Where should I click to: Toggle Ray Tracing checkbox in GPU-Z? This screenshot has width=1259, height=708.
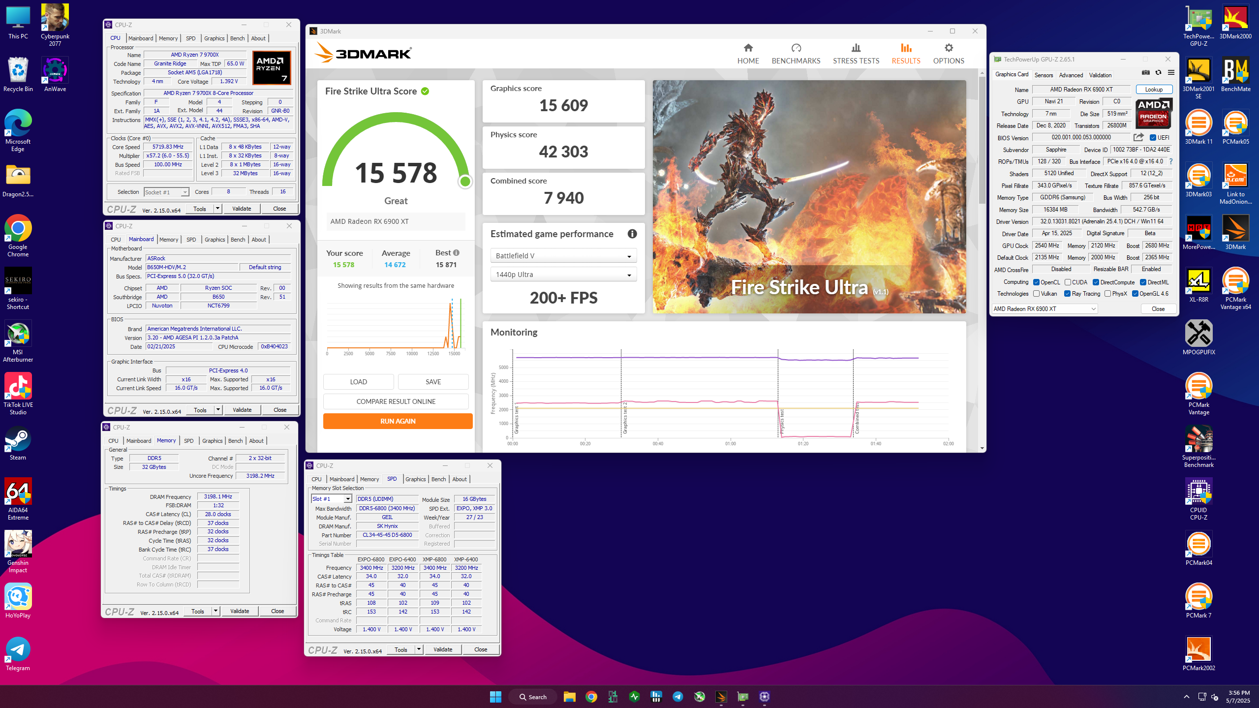click(1067, 294)
